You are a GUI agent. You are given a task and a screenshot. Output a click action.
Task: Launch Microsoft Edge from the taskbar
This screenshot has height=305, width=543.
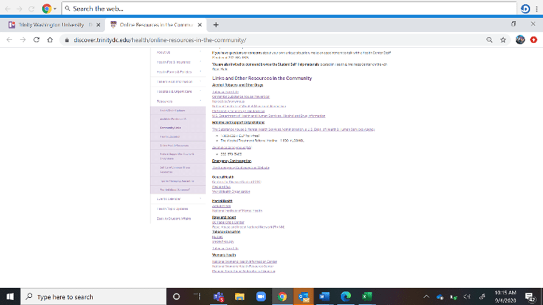tap(345, 296)
